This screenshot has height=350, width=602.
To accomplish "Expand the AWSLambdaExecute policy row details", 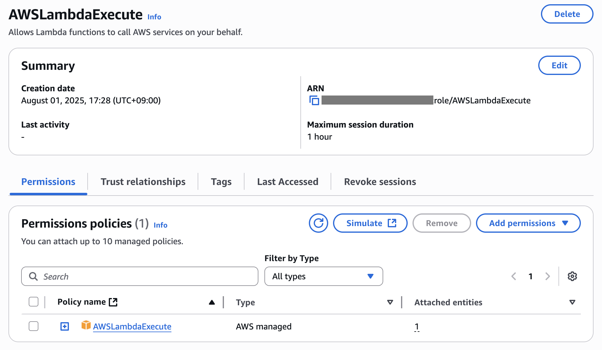I will (64, 326).
